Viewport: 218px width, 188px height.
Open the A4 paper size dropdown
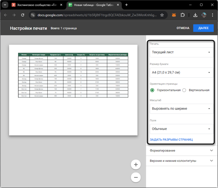tap(181, 73)
